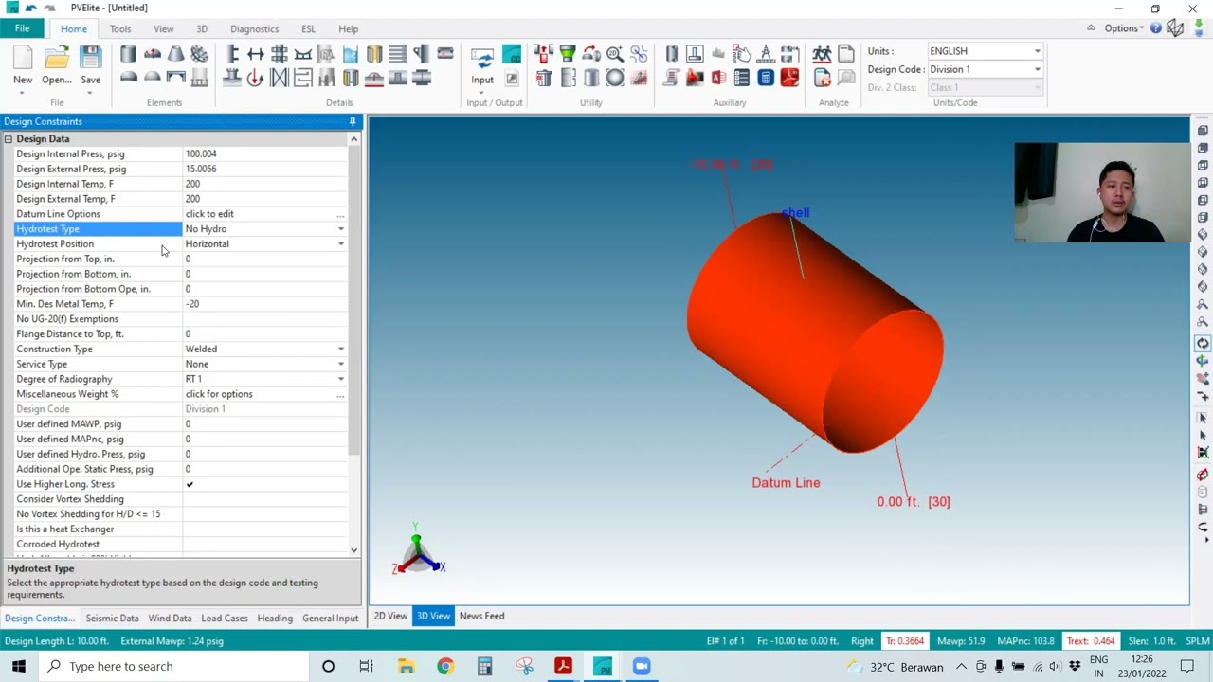Open Datum Line Options ellipsis button
This screenshot has width=1213, height=682.
340,214
